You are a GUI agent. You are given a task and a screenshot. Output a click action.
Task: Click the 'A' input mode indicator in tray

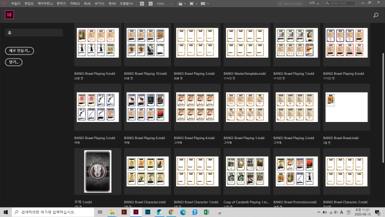coord(341,212)
